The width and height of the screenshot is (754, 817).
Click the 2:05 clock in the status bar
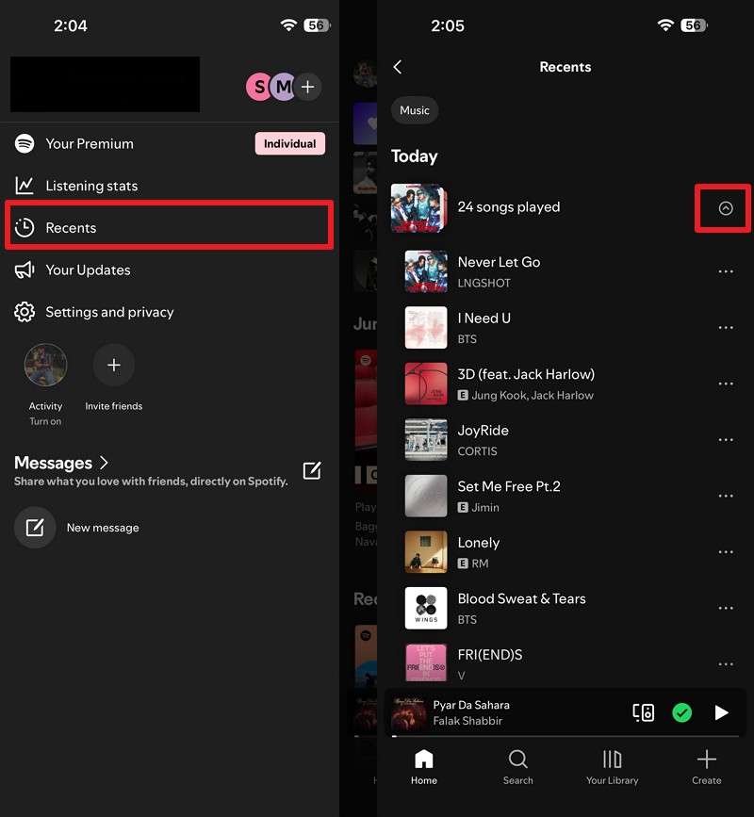pyautogui.click(x=447, y=25)
